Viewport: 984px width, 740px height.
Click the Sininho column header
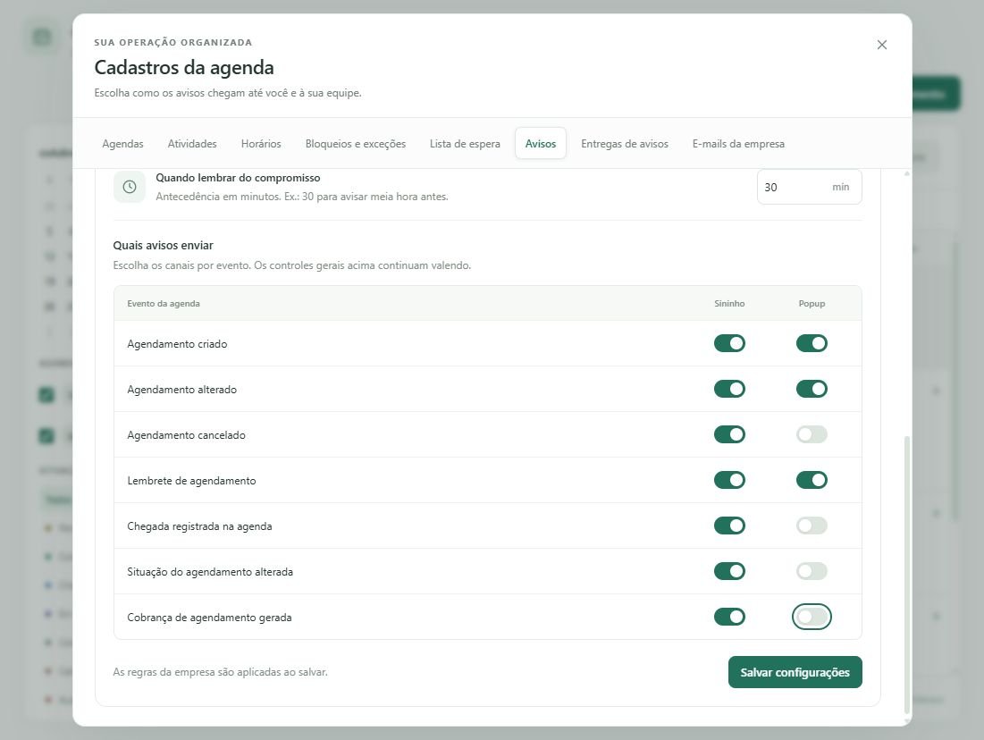(x=729, y=304)
